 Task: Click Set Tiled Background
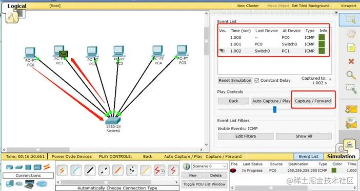pos(310,6)
